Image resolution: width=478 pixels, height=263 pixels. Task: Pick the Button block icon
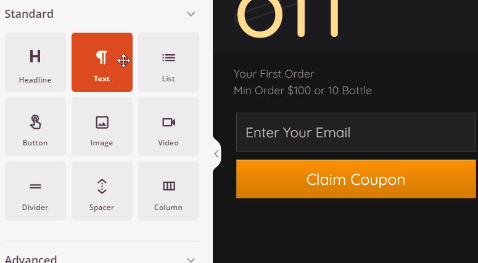click(35, 122)
